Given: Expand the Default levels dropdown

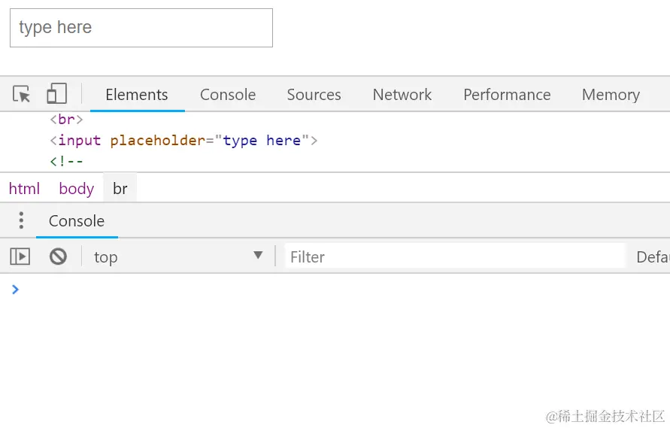Looking at the screenshot, I should (652, 256).
